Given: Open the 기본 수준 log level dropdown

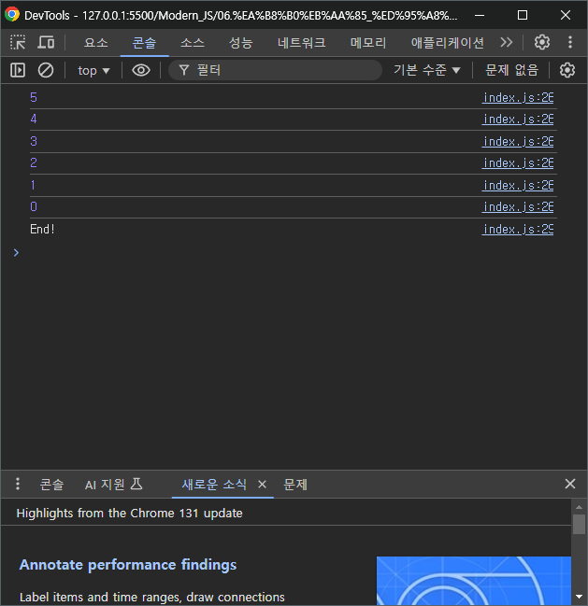Looking at the screenshot, I should [x=427, y=70].
